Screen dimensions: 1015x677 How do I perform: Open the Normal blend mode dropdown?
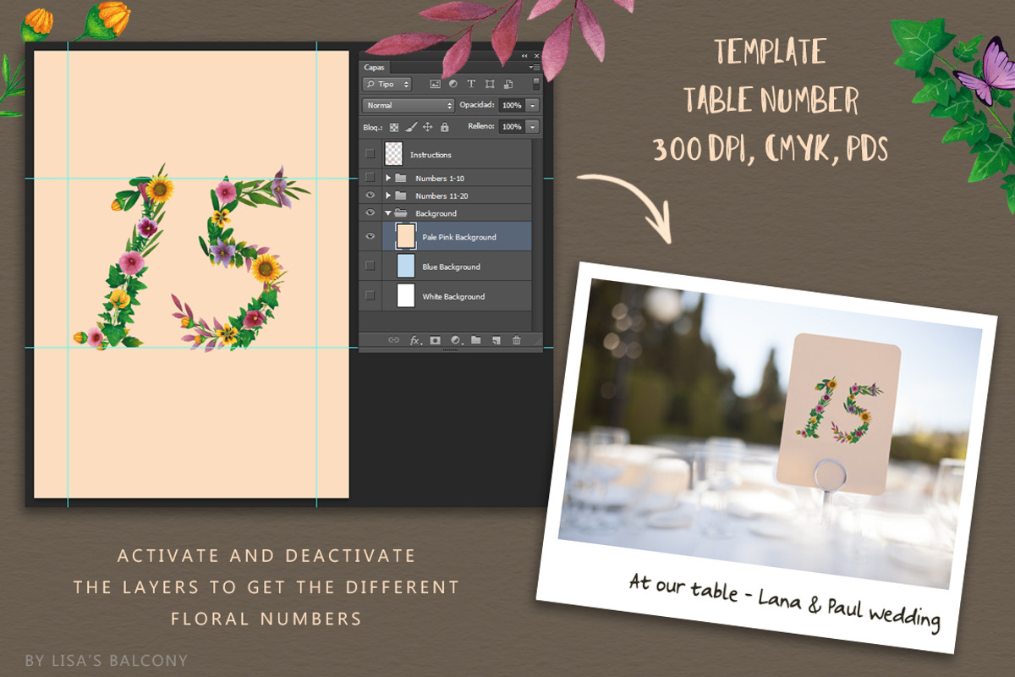[x=409, y=106]
